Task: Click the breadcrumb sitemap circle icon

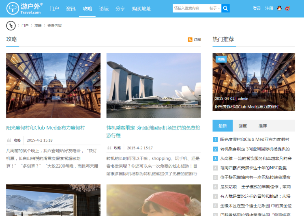Action: [11, 26]
